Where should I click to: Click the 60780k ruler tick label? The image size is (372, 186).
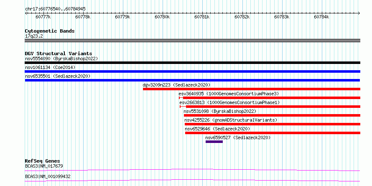pyautogui.click(x=163, y=17)
